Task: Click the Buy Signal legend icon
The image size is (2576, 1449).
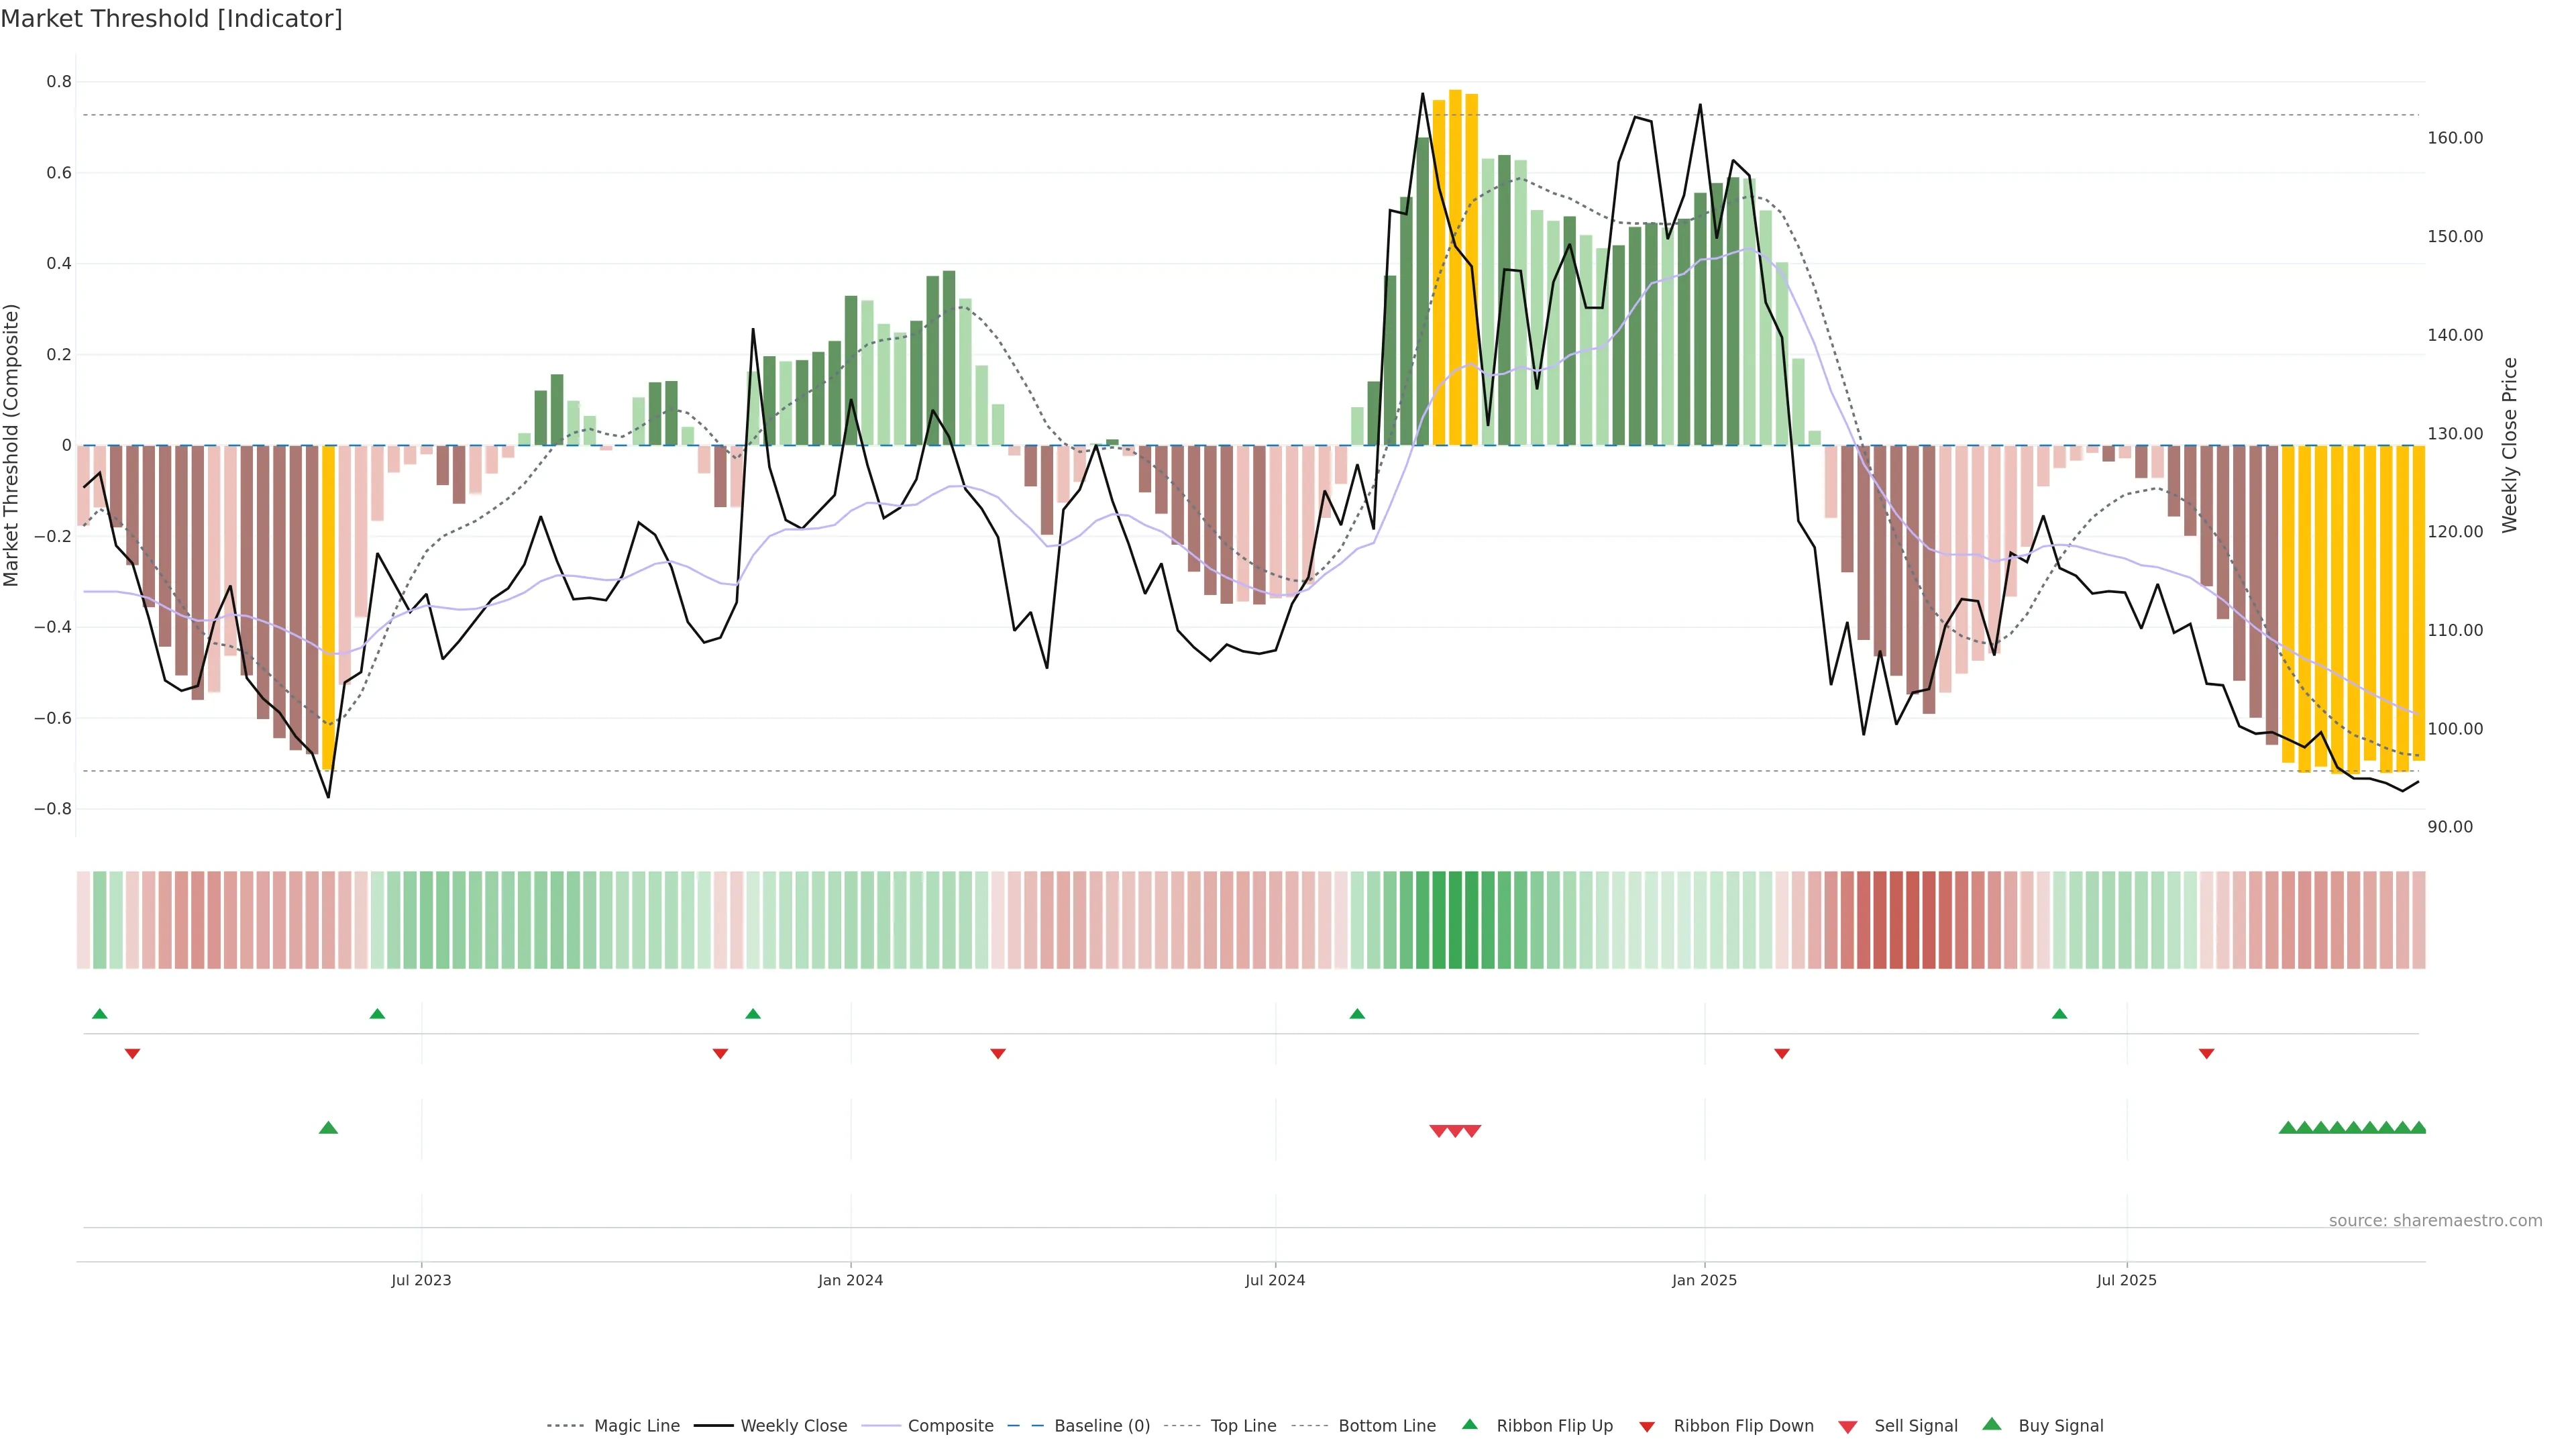Action: click(x=1992, y=1424)
